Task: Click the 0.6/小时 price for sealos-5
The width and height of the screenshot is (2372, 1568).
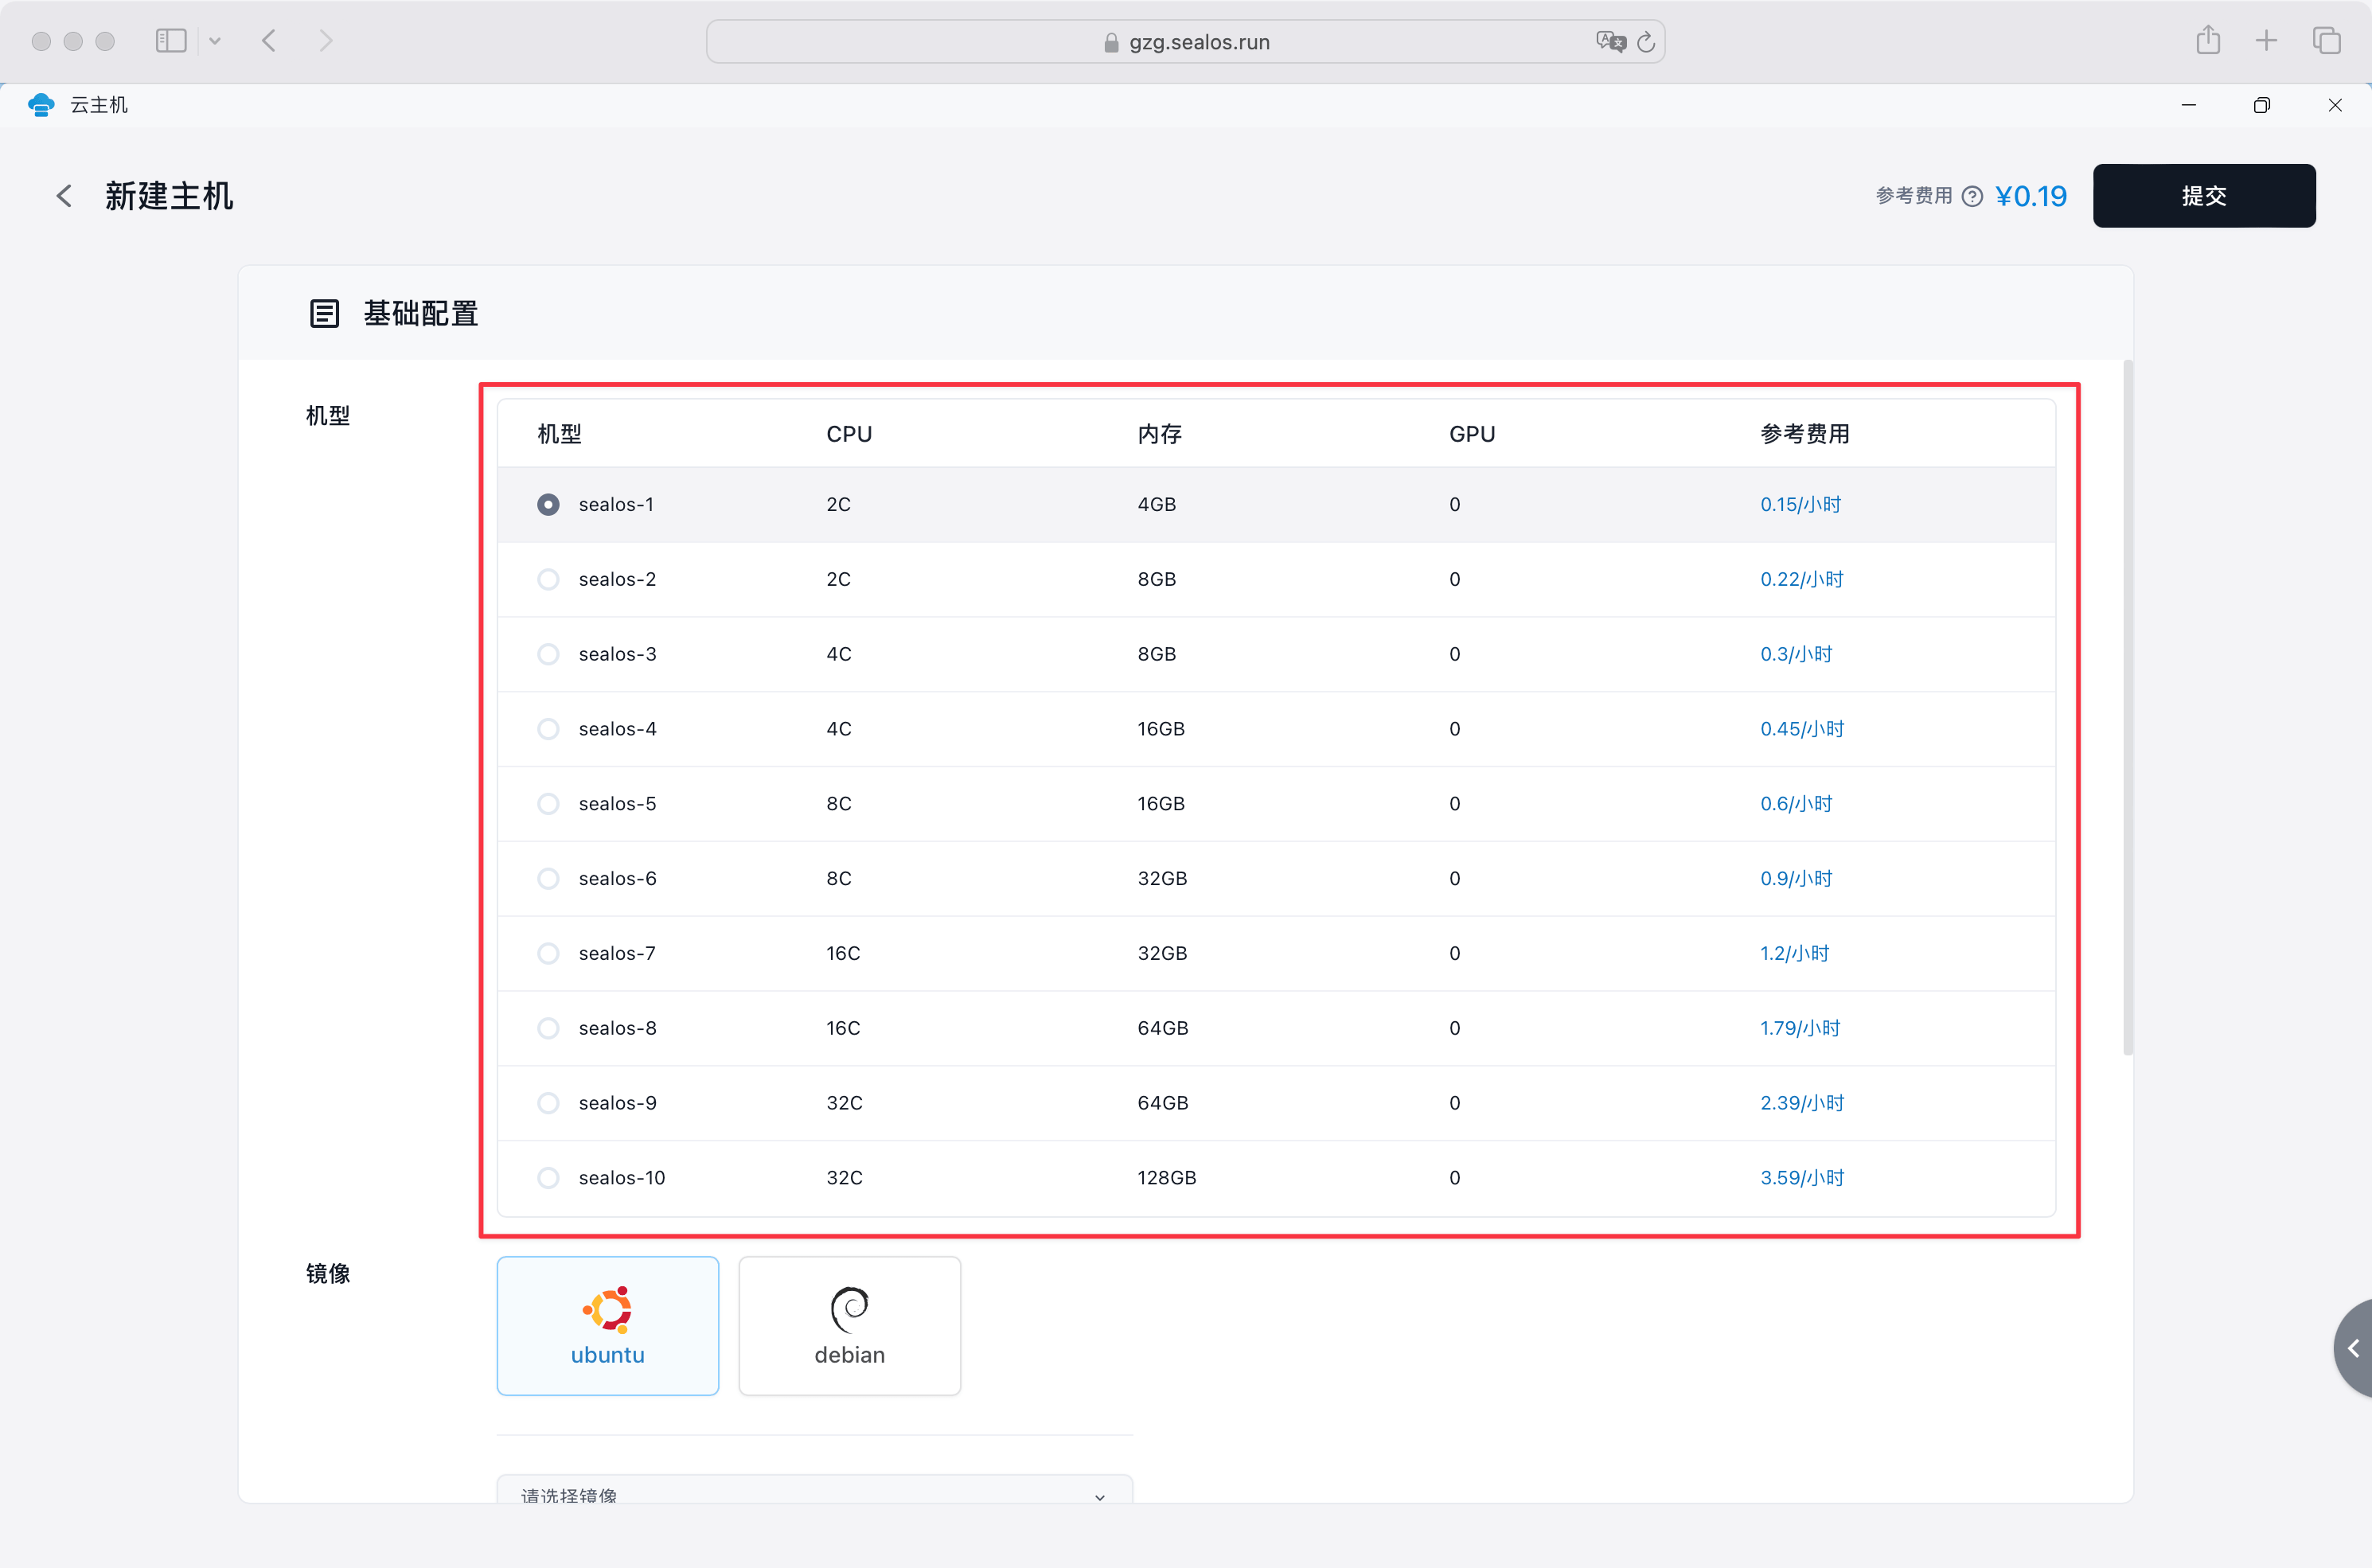Action: (x=1796, y=804)
